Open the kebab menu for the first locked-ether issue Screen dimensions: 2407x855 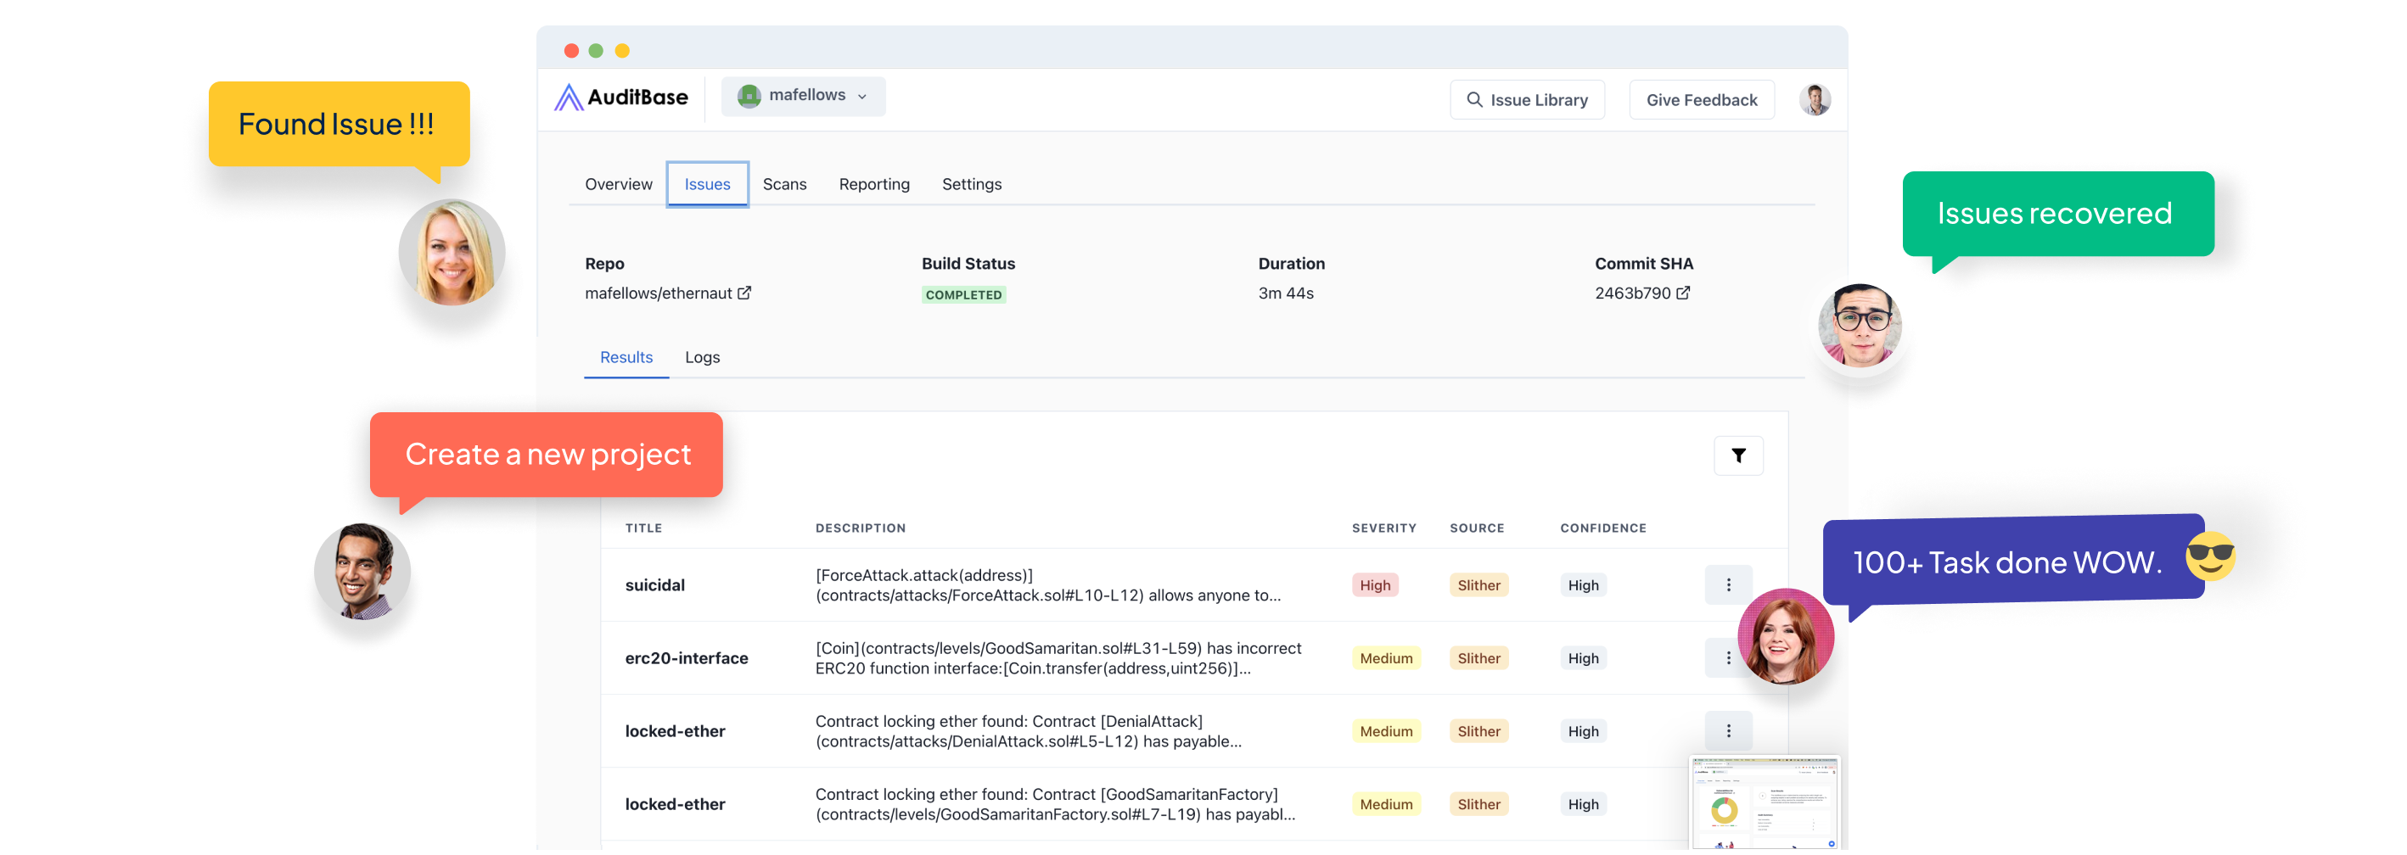[x=1730, y=731]
